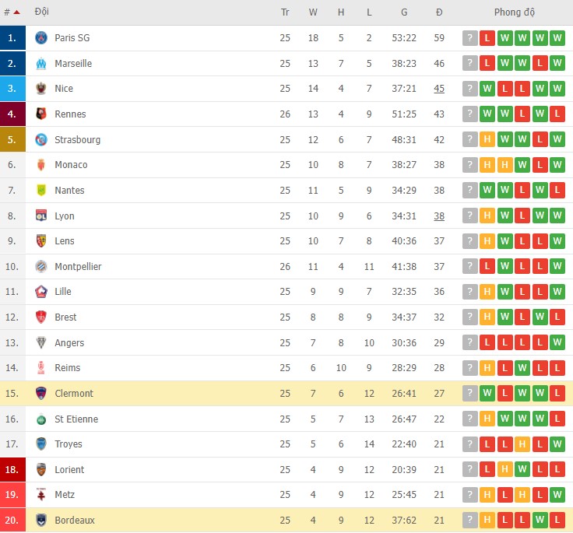
Task: Click the gray ? box in Nantes row
Action: pos(469,191)
